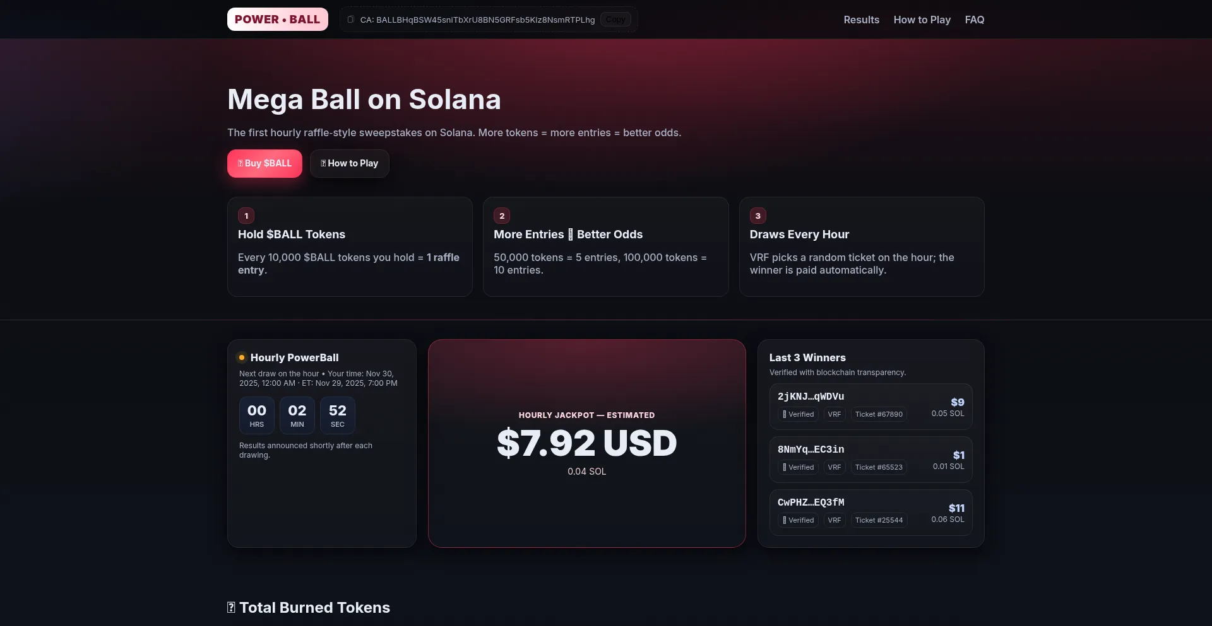This screenshot has width=1212, height=626.
Task: Click the step 2 number badge
Action: 502,216
